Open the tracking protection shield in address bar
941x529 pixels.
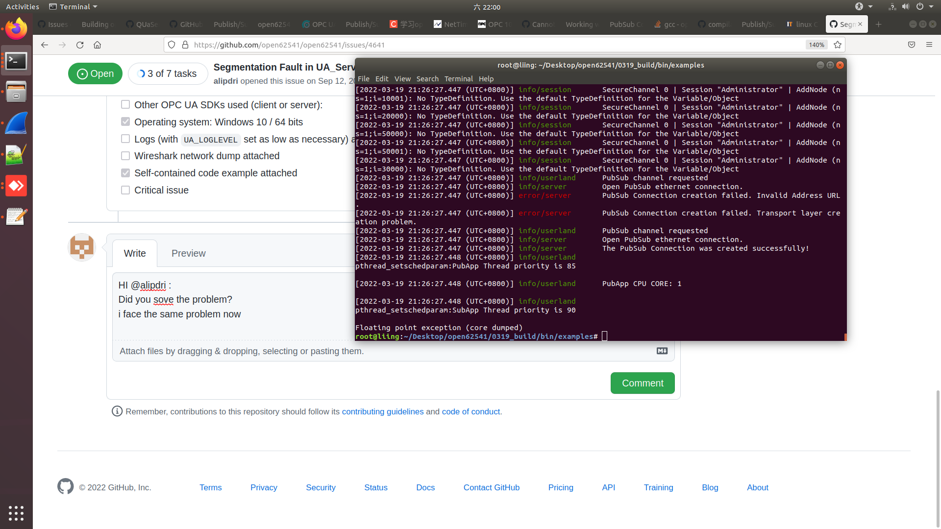pyautogui.click(x=171, y=45)
